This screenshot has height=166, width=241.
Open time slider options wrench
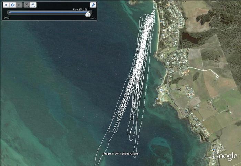[93, 5]
